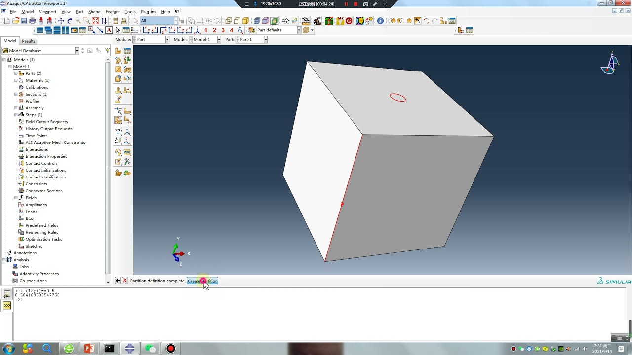
Task: Click the color palette icon
Action: click(251, 30)
